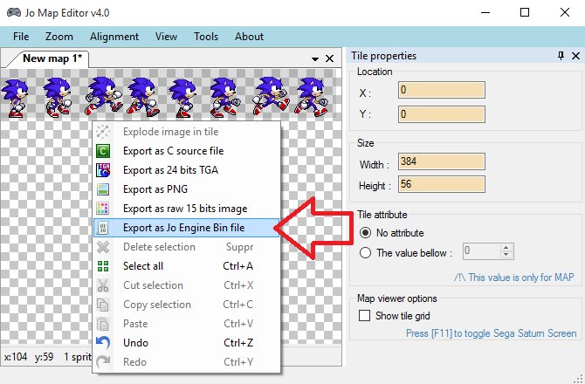Decrease the tile attribute value stepper

(506, 255)
